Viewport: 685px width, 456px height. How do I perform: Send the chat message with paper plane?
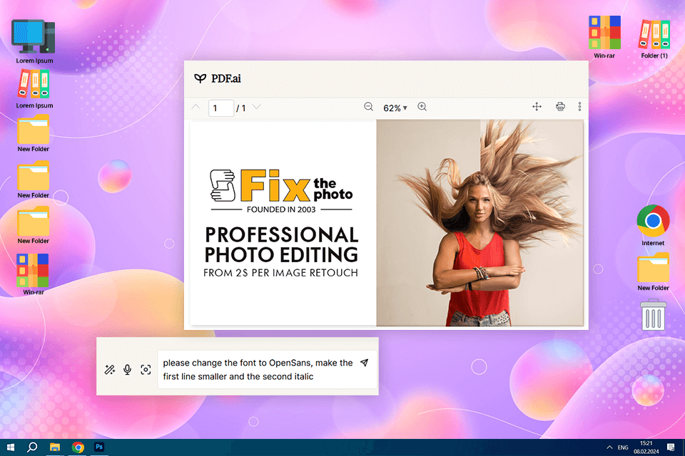click(x=365, y=363)
